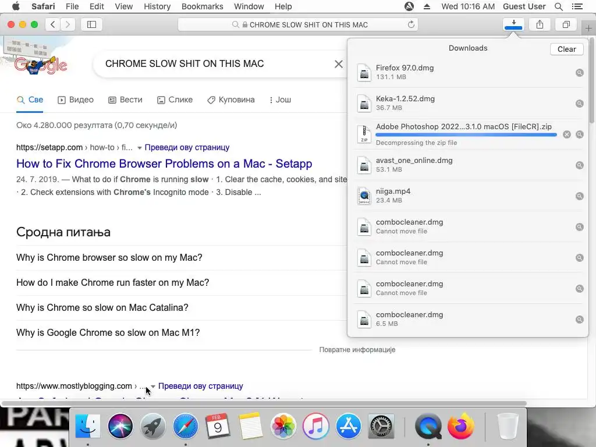
Task: Clear the Google search box with X
Action: (x=339, y=64)
